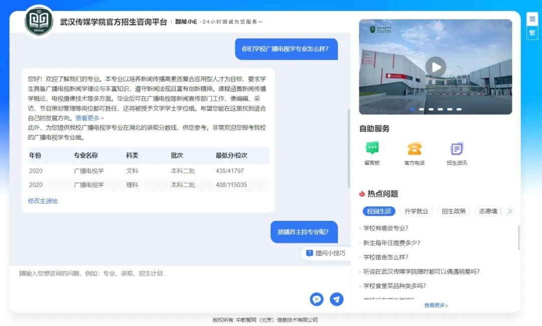Click the chat bubble icon beside send
The height and width of the screenshot is (326, 542).
pos(317,299)
